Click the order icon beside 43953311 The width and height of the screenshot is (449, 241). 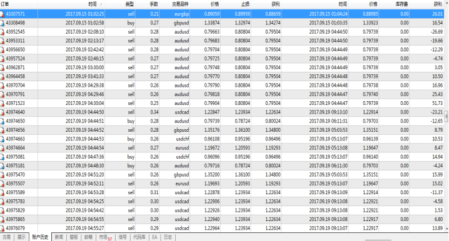2,41
